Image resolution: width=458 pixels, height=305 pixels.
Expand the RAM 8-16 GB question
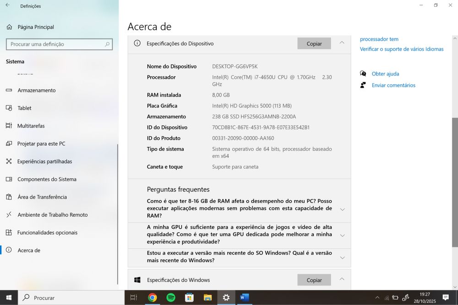click(x=342, y=209)
